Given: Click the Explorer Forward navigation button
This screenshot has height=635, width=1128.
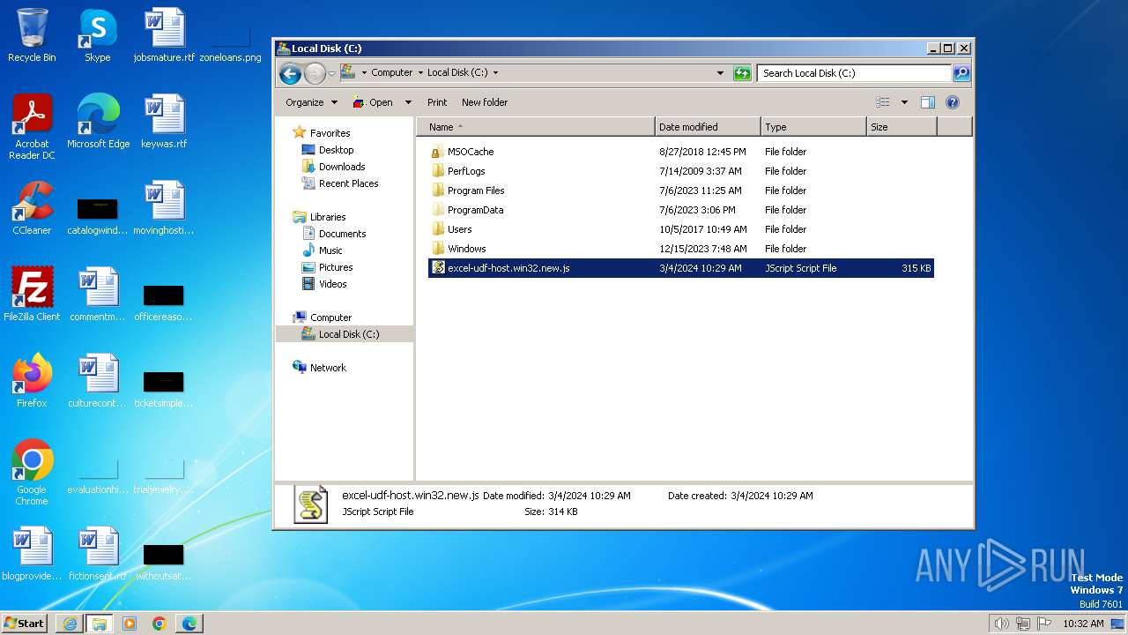Looking at the screenshot, I should [x=315, y=73].
